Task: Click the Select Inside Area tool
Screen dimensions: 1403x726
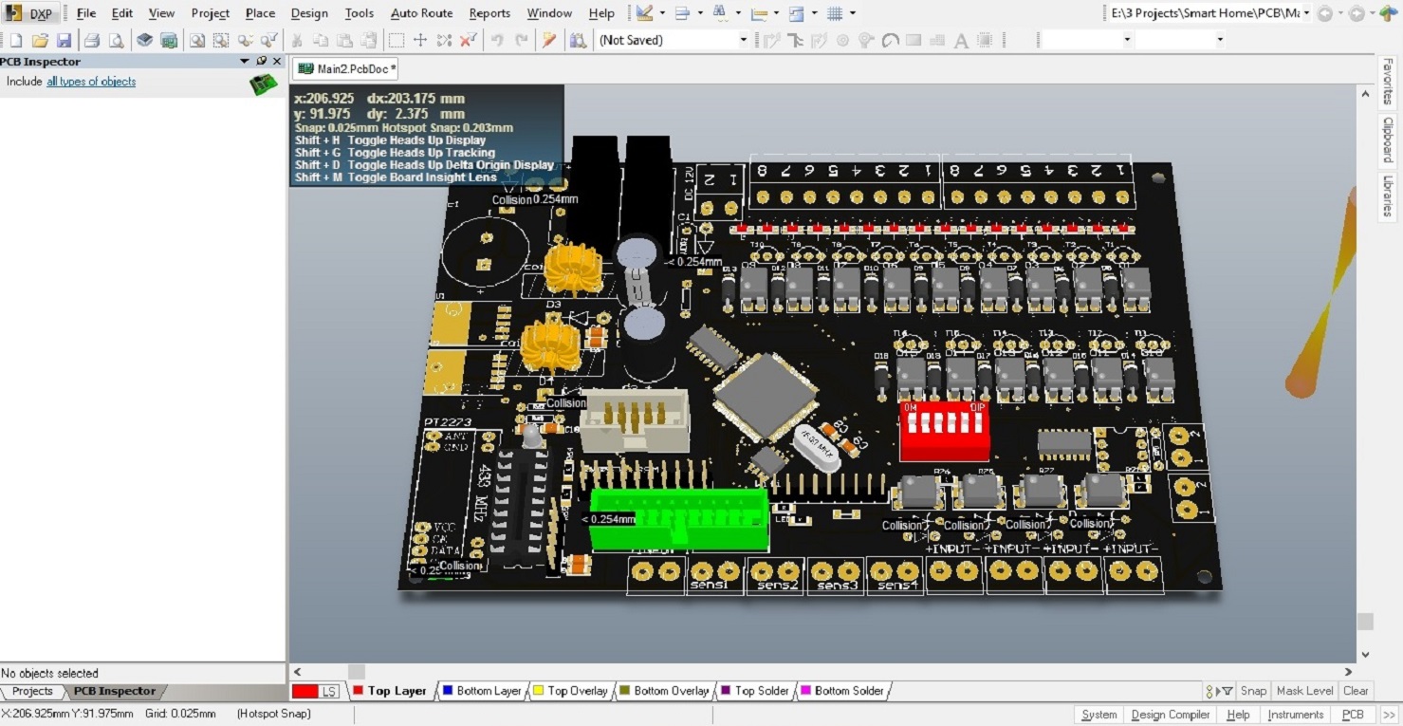Action: pyautogui.click(x=396, y=40)
